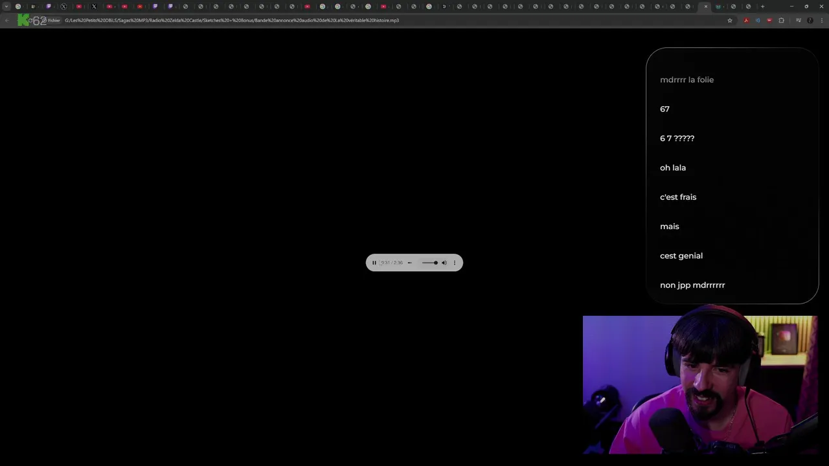Click the Fichier chip in address bar
This screenshot has height=466, width=829.
pyautogui.click(x=54, y=21)
